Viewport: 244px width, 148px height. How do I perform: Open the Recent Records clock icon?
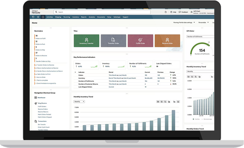[x=33, y=17]
